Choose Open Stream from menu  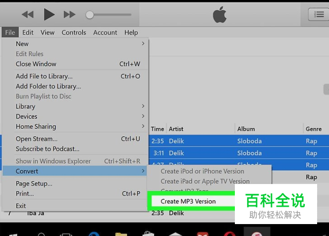click(x=75, y=139)
